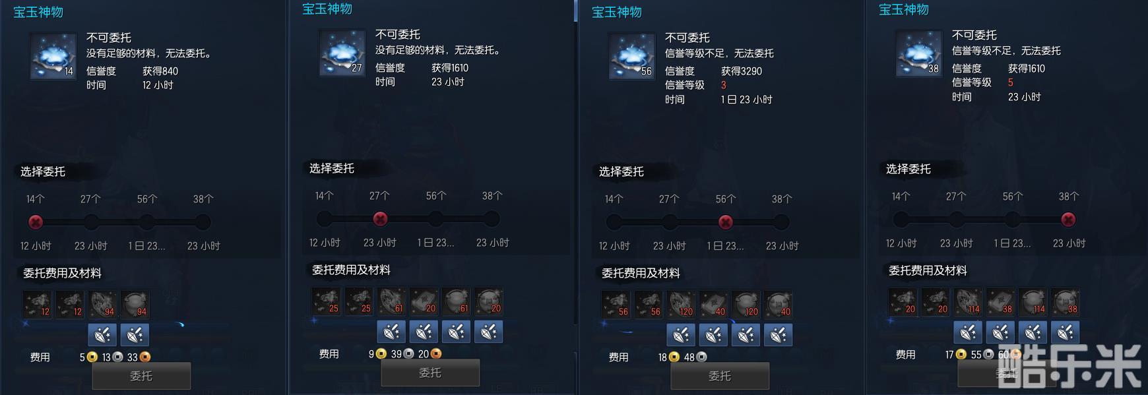Toggle the red selected 14个 commission node
The image size is (1148, 395).
[x=36, y=222]
